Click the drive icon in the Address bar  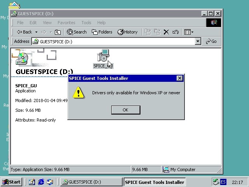pos(35,42)
